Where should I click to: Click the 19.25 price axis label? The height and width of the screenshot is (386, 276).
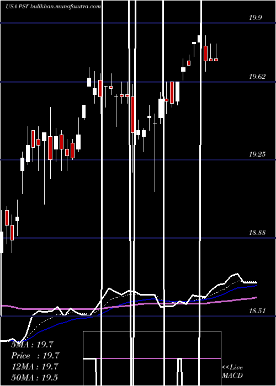coord(257,154)
